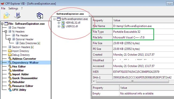Click the Data Directories node icon
The width and height of the screenshot is (174, 99).
click(x=17, y=43)
